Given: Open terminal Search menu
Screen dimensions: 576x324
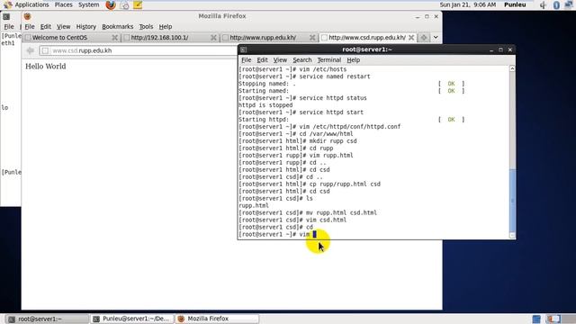Looking at the screenshot, I should [302, 60].
